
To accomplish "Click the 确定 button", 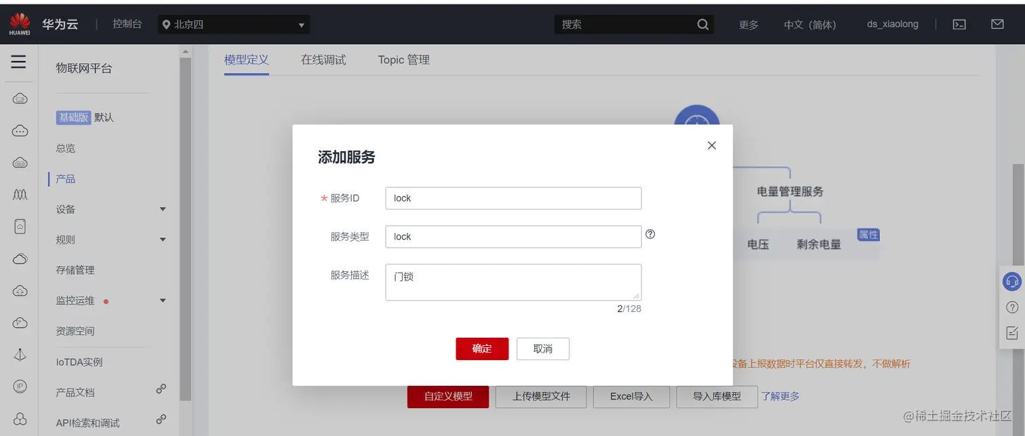I will [x=482, y=349].
